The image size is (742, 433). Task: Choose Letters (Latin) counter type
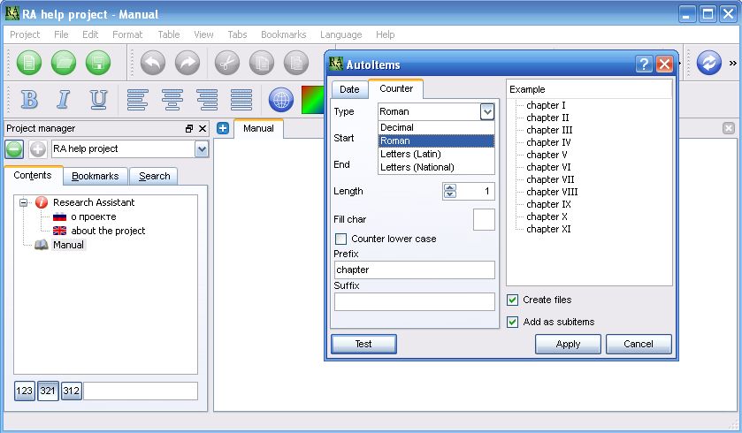pos(436,154)
